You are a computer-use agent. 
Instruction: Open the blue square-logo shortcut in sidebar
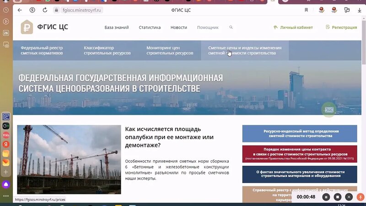click(x=6, y=117)
